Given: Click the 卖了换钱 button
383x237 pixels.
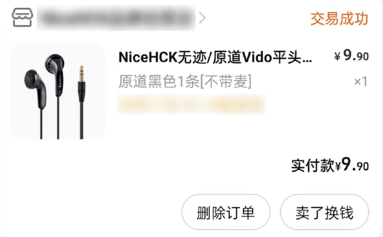Looking at the screenshot, I should click(324, 212).
